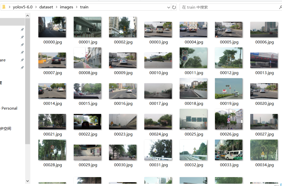This screenshot has width=282, height=186.
Task: Select thumbnail 00022.jpg
Action: coord(87,122)
